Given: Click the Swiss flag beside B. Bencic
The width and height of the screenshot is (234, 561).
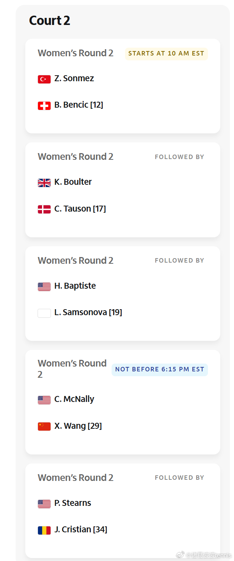Looking at the screenshot, I should (x=44, y=106).
